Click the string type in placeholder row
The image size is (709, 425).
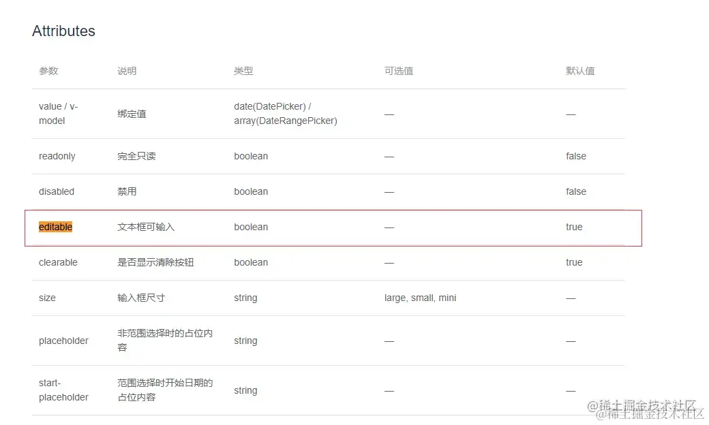click(x=245, y=341)
